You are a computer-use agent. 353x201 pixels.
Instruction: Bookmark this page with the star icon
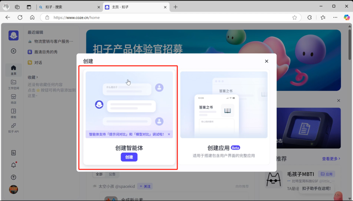point(294,17)
